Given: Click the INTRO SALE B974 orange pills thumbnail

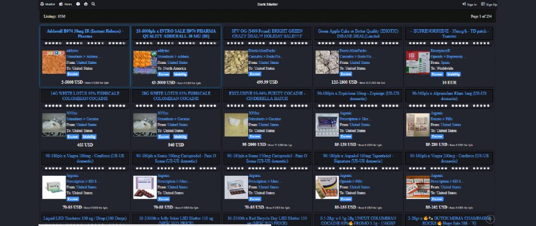Looking at the screenshot, I should 145,62.
